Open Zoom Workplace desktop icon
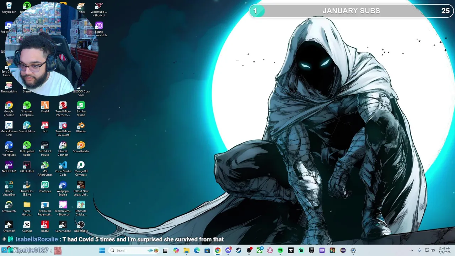This screenshot has width=455, height=256. click(9, 149)
